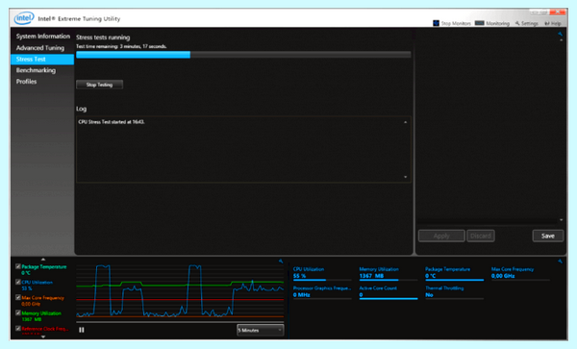577x349 pixels.
Task: Click right panel scroll up arrow
Action: click(x=562, y=40)
